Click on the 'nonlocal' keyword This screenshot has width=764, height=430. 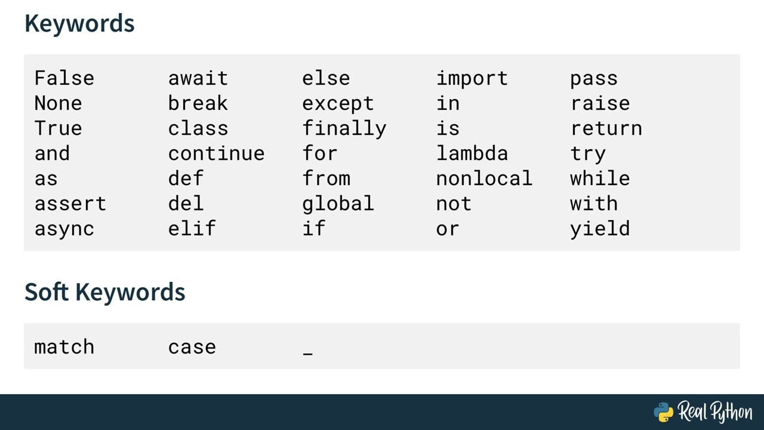click(x=483, y=179)
